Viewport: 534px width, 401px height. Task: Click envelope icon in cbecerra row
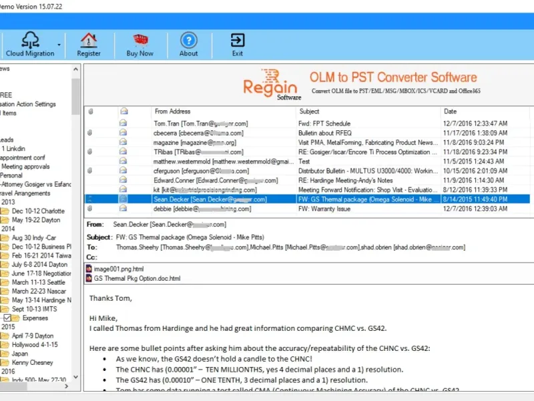tap(123, 132)
